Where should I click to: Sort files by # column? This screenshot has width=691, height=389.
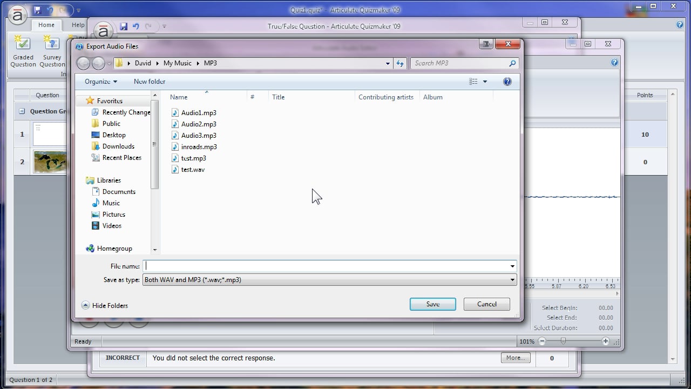pos(252,97)
